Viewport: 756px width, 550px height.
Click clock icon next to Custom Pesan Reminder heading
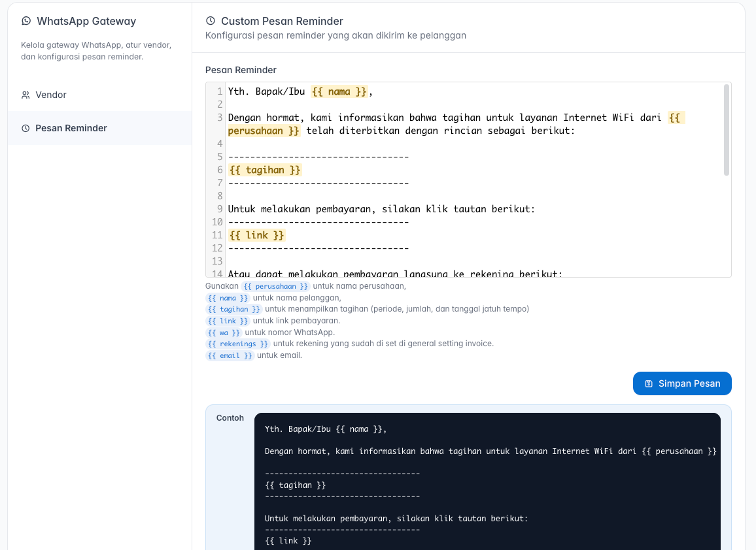point(211,21)
